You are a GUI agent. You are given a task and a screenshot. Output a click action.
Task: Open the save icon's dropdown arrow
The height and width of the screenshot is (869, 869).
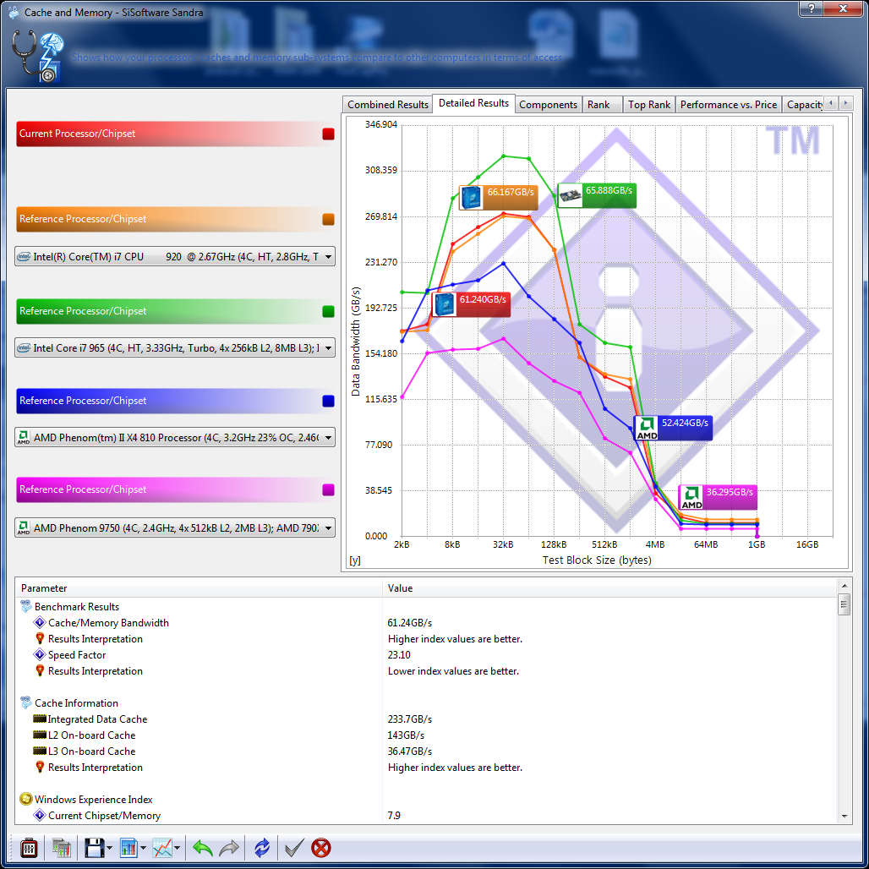point(109,848)
